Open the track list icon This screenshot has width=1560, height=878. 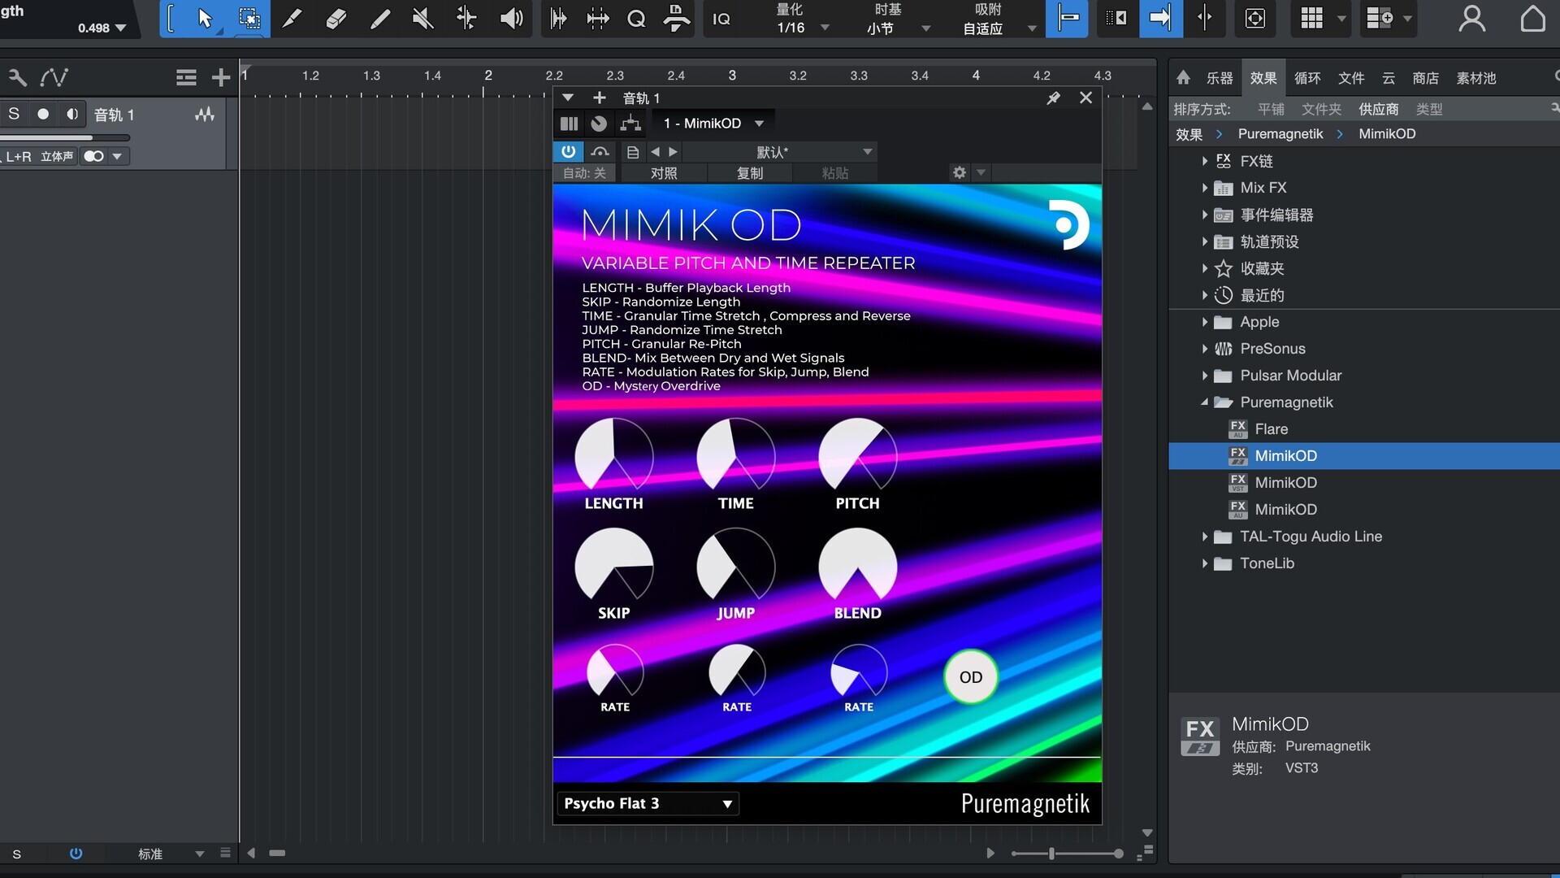pos(186,77)
